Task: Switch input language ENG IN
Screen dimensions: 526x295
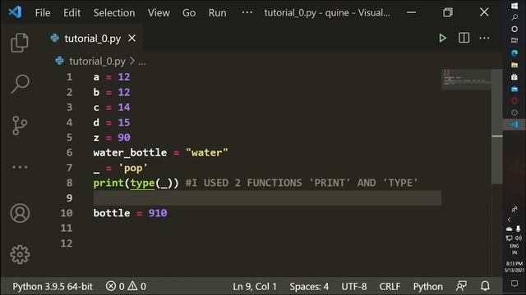Action: (x=514, y=249)
